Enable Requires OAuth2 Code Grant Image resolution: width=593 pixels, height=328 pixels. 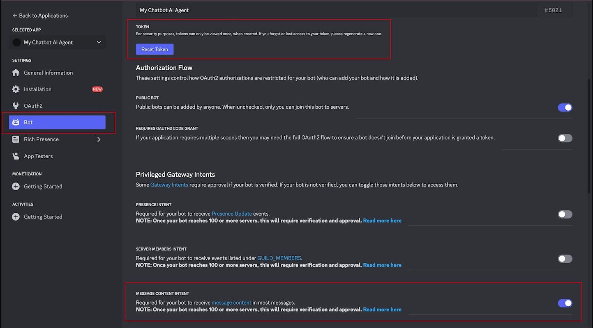[x=565, y=138]
